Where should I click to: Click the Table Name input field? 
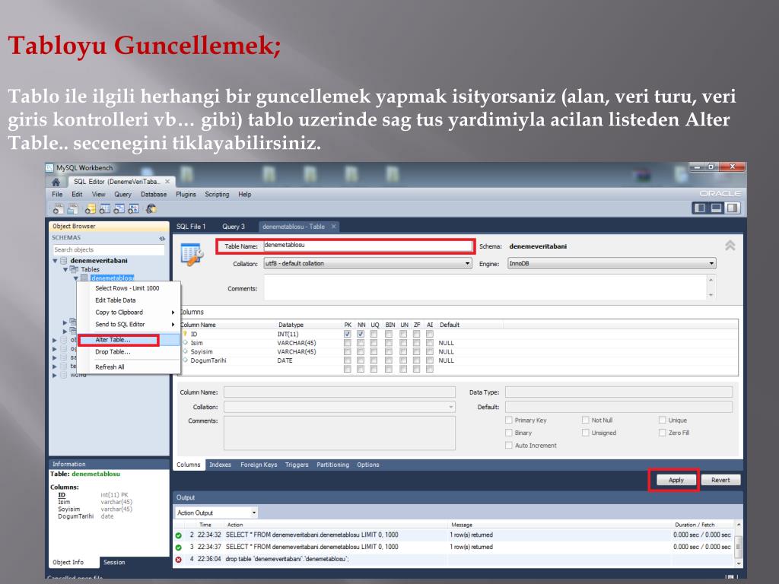point(367,246)
